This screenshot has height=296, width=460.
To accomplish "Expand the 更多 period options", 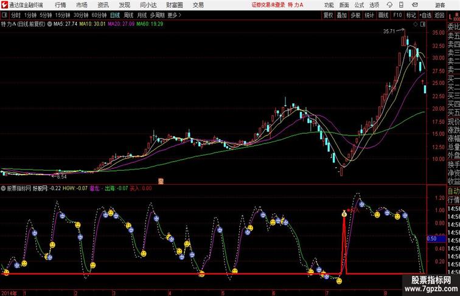I will [174, 15].
